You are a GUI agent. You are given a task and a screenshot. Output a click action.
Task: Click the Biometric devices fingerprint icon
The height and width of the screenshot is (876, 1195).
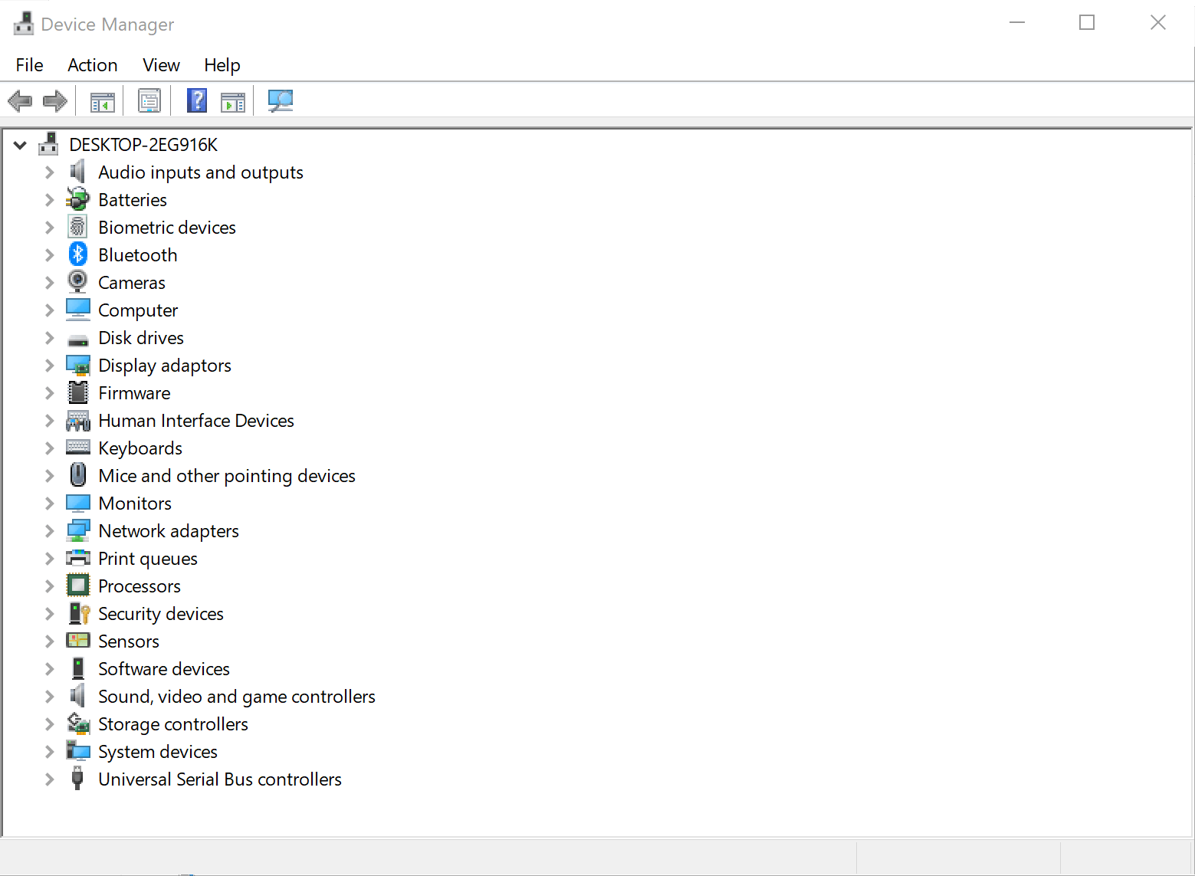point(78,227)
